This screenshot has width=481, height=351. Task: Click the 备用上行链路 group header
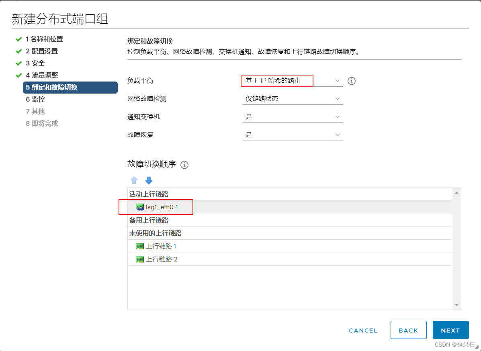(x=290, y=220)
